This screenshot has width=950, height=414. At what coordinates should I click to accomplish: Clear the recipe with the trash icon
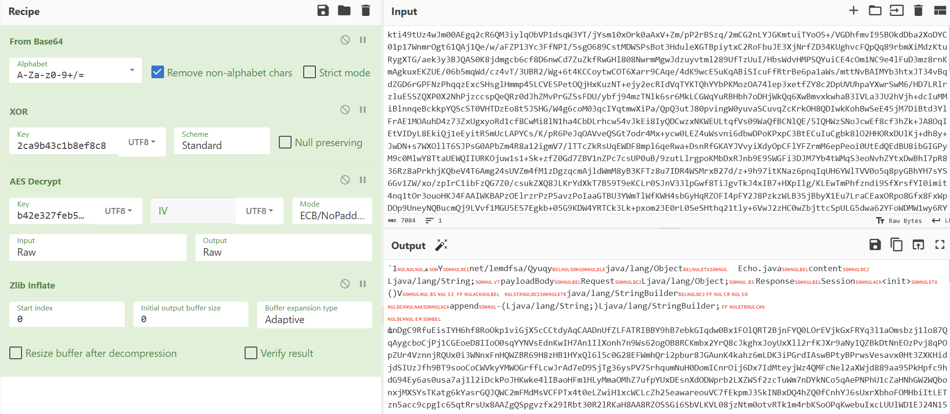[x=366, y=10]
